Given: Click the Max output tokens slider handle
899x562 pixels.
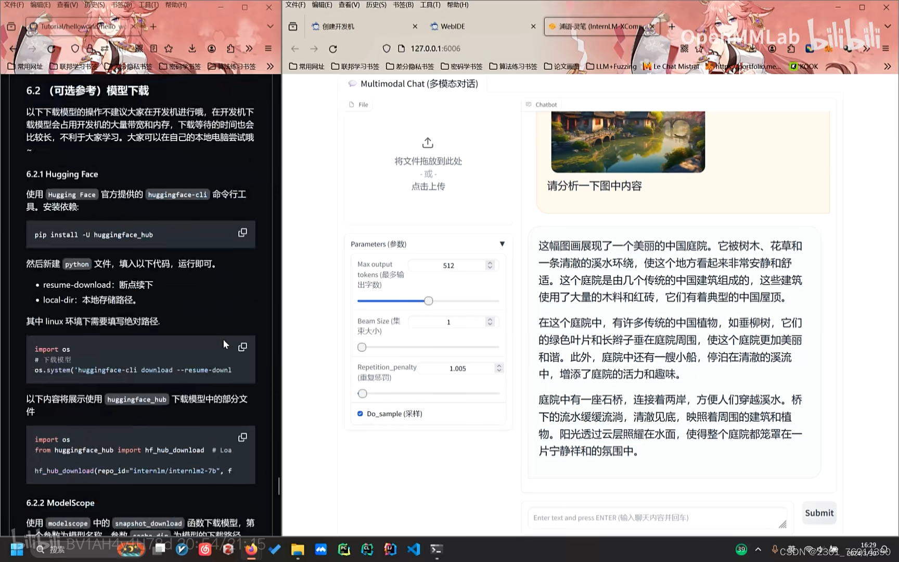Looking at the screenshot, I should click(428, 301).
